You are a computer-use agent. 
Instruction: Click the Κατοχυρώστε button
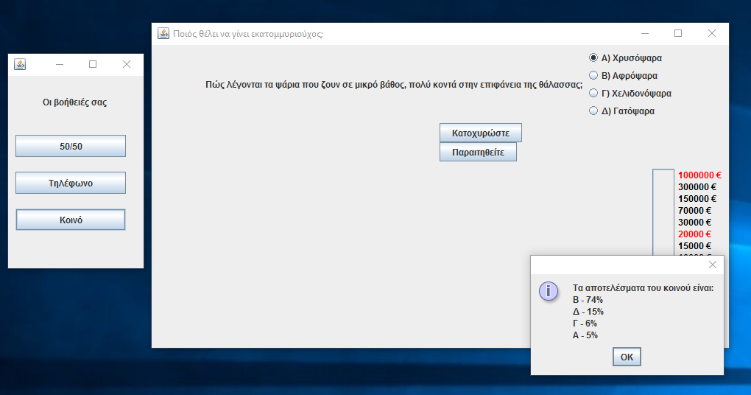tap(480, 133)
